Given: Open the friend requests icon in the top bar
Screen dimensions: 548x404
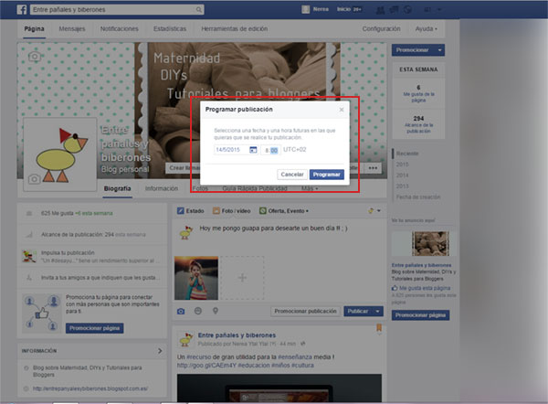Looking at the screenshot, I should [380, 10].
